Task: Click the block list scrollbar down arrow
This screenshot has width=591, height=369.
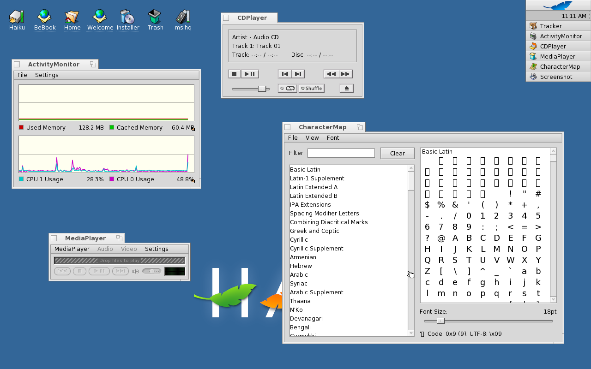Action: click(411, 333)
